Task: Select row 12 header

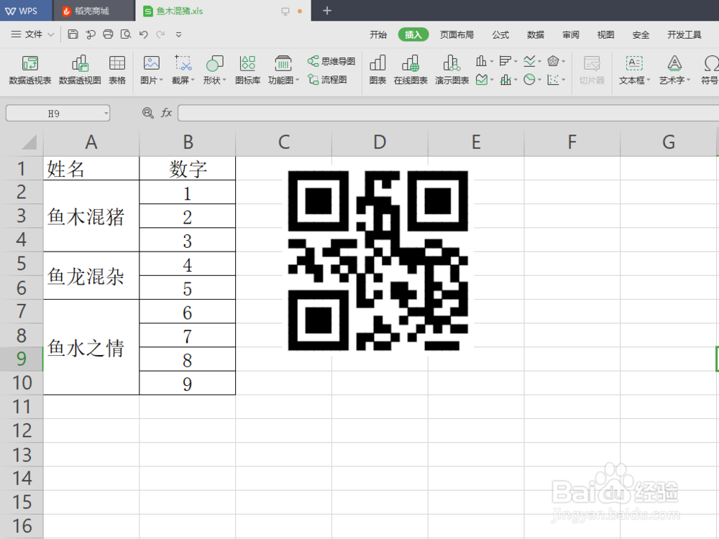Action: (x=22, y=430)
